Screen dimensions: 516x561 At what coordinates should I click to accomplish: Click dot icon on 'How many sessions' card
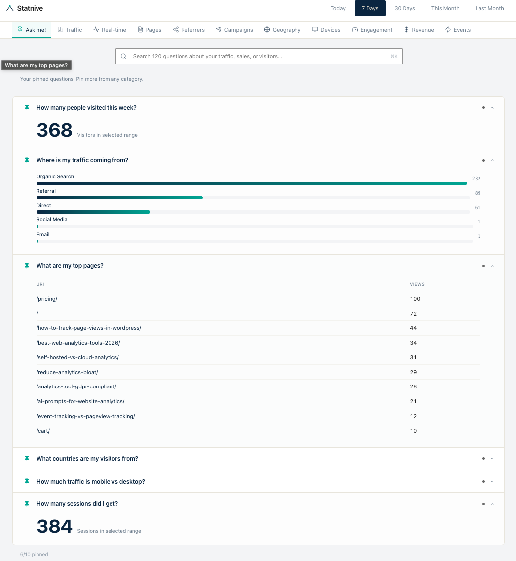pyautogui.click(x=483, y=504)
